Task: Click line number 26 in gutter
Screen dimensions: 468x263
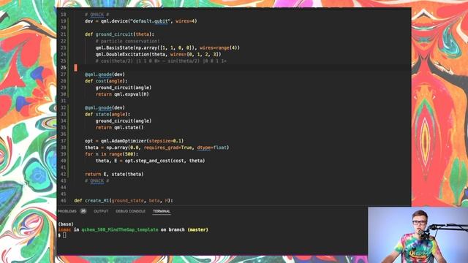Action: click(63, 68)
